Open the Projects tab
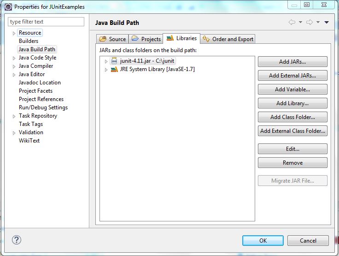The height and width of the screenshot is (256, 339). pyautogui.click(x=146, y=39)
